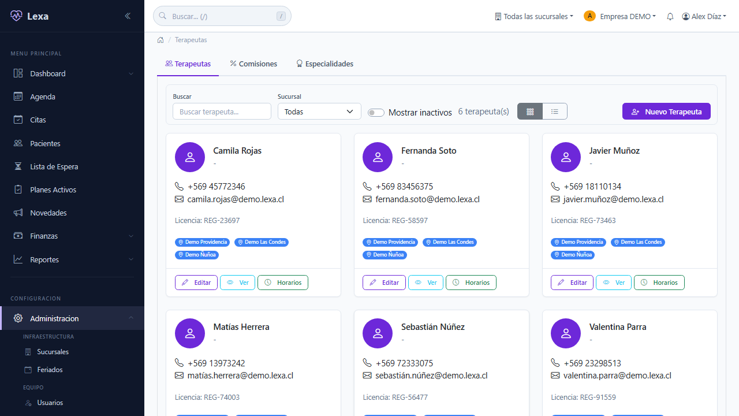This screenshot has width=739, height=416.
Task: Click Demo Ñuñoa tag on Javier Muñoz card
Action: pyautogui.click(x=573, y=255)
